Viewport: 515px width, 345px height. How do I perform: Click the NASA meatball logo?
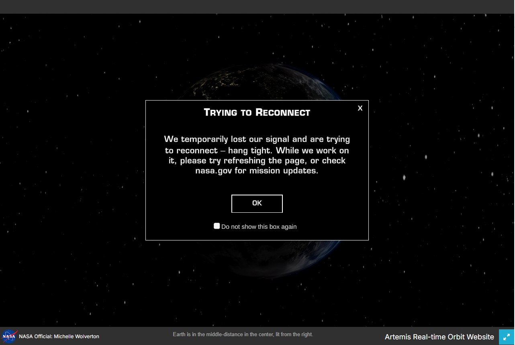tap(9, 336)
